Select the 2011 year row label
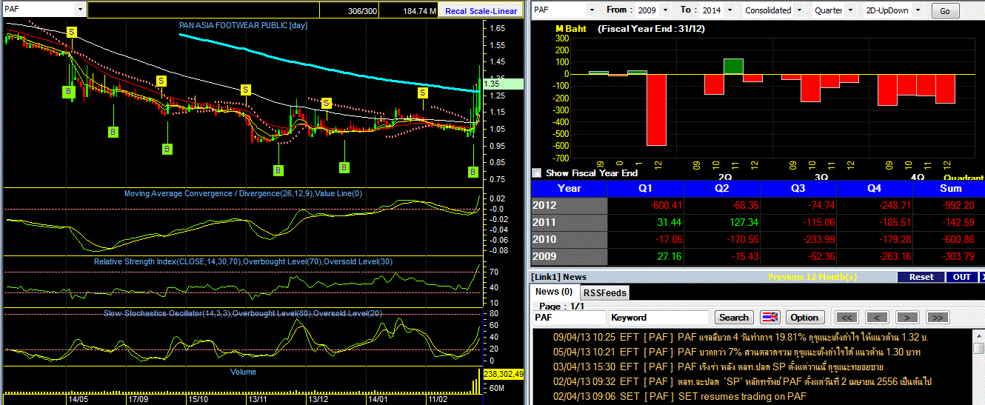 point(569,222)
